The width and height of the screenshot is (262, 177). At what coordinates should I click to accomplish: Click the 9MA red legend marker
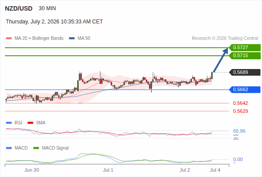30,123
